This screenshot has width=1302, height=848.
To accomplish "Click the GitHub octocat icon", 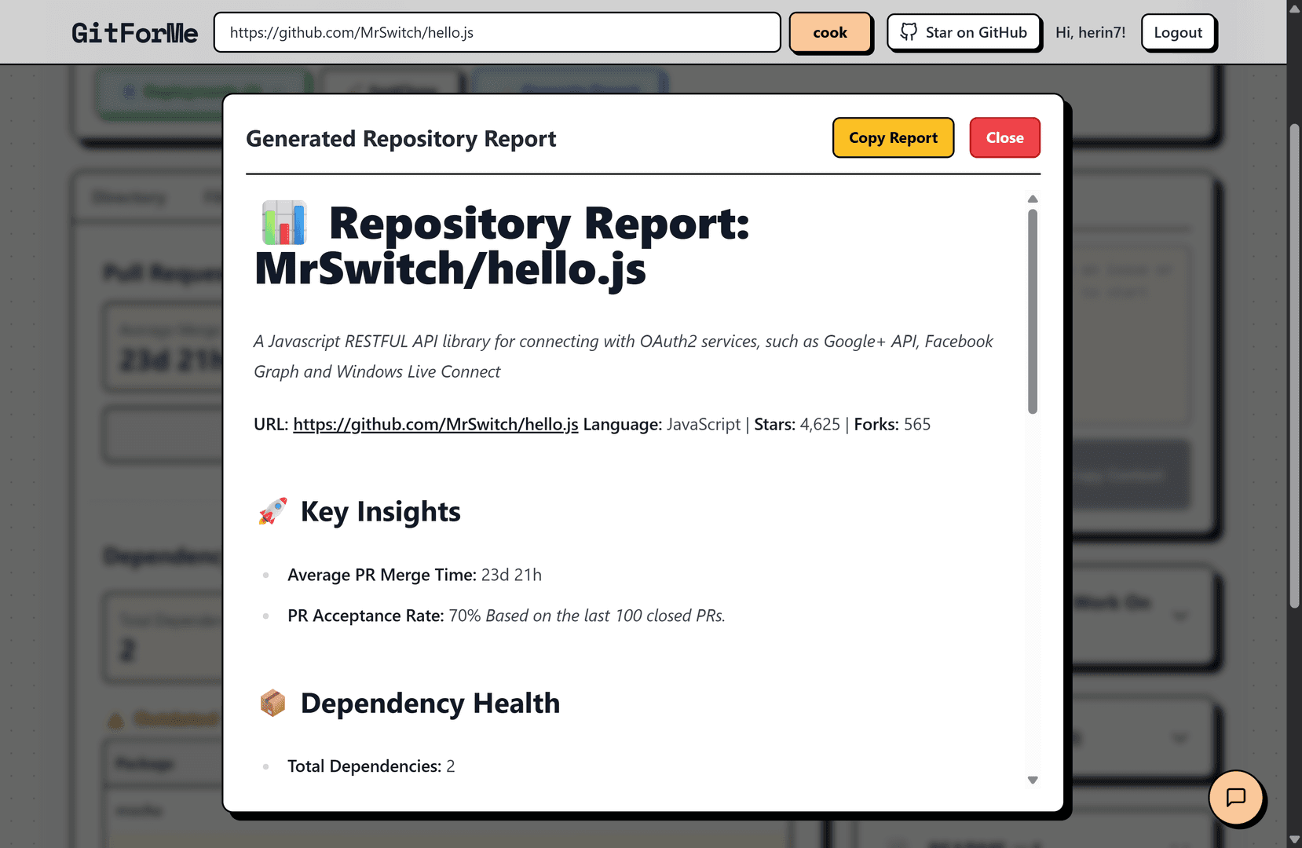I will point(909,32).
